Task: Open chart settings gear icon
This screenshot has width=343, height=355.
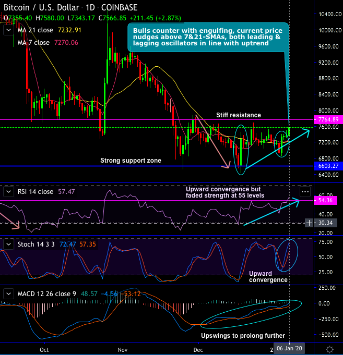Action: point(329,350)
